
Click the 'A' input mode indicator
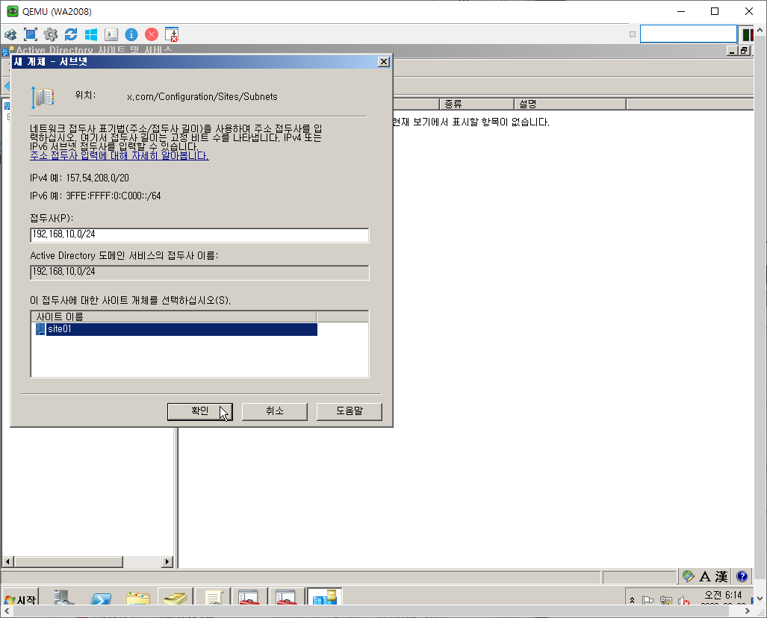(x=705, y=577)
